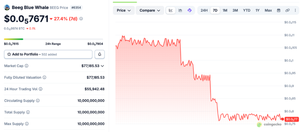Select the 7D time range

coord(215,10)
